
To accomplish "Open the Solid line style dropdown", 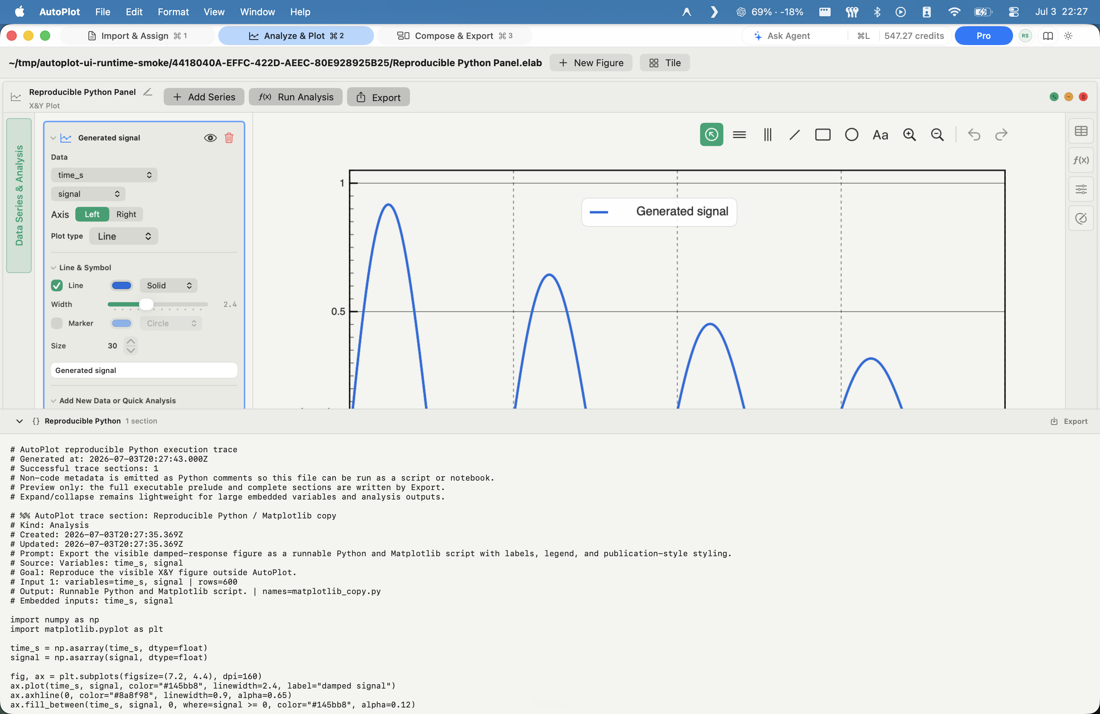I will (x=169, y=285).
